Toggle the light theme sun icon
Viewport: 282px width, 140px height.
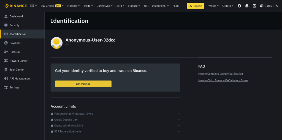276,6
